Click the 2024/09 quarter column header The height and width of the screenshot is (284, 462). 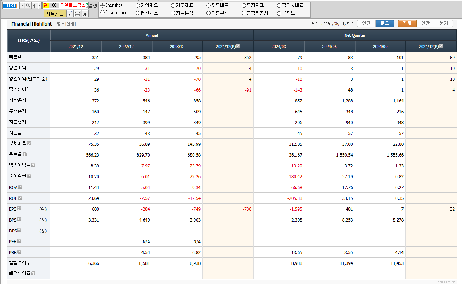380,47
